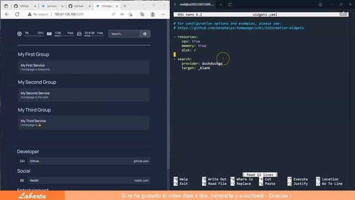
Task: Click the 1 GB free memory bar
Action: 64,36
